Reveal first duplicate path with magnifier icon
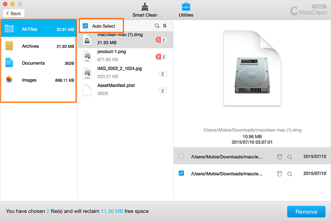This screenshot has width=331, height=221. (290, 157)
